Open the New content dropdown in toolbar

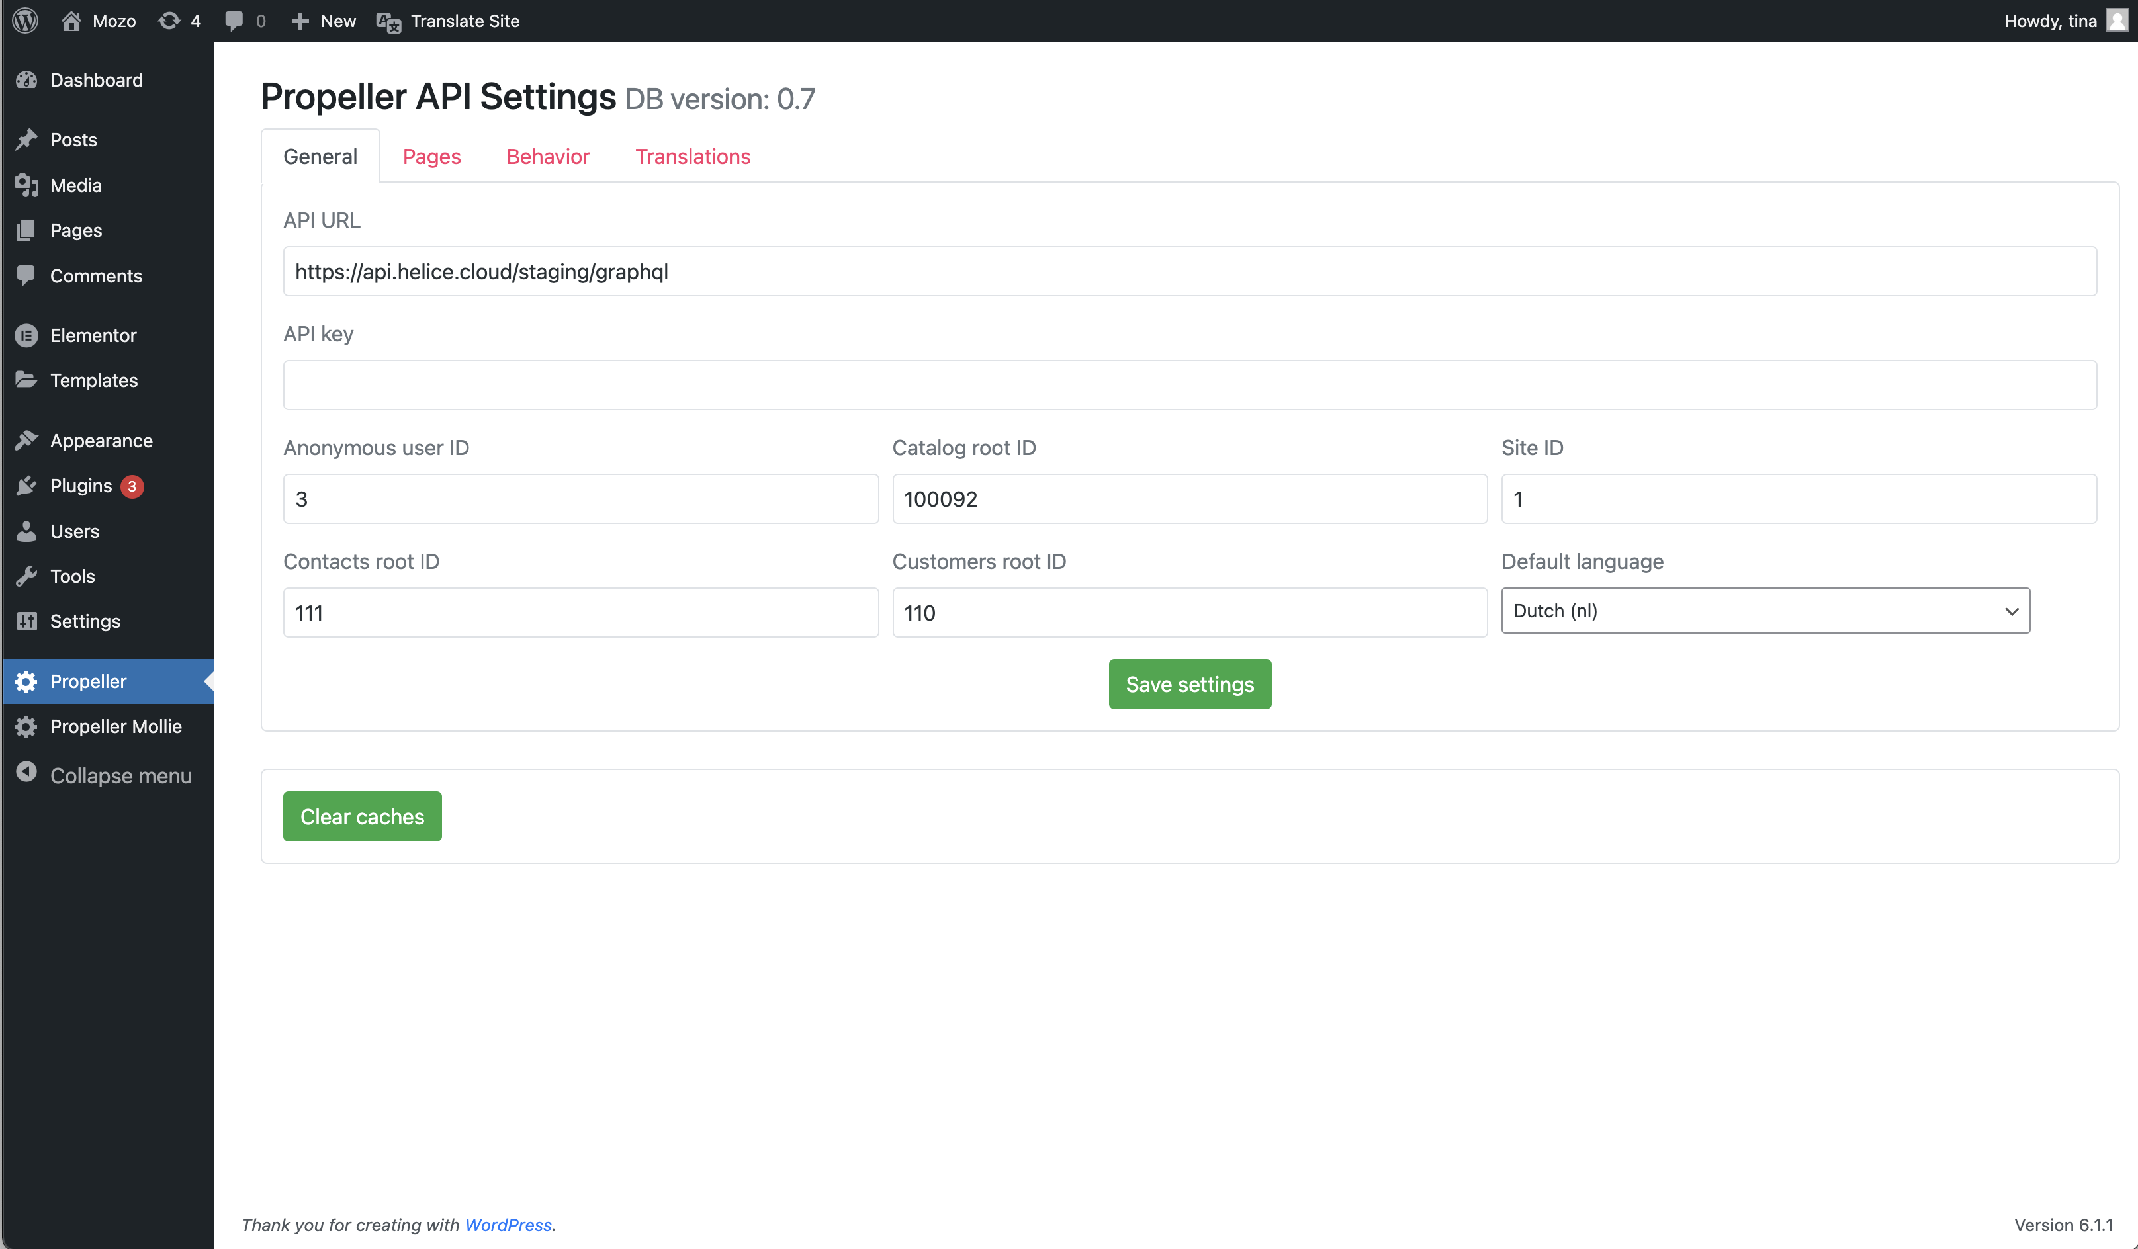[x=323, y=21]
